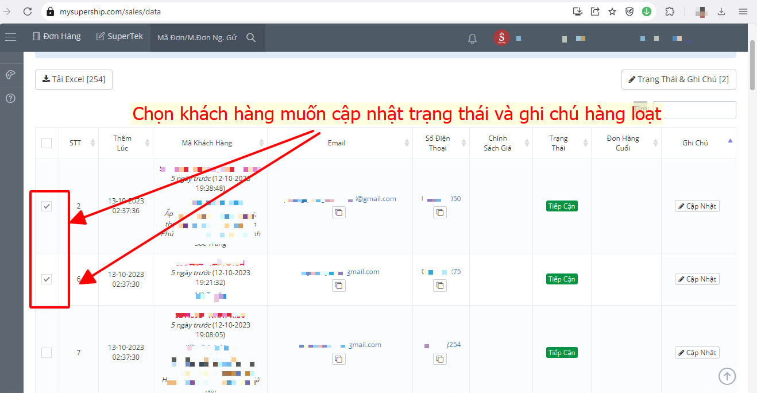Image resolution: width=757 pixels, height=393 pixels.
Task: Sort by STT column
Action: point(78,143)
